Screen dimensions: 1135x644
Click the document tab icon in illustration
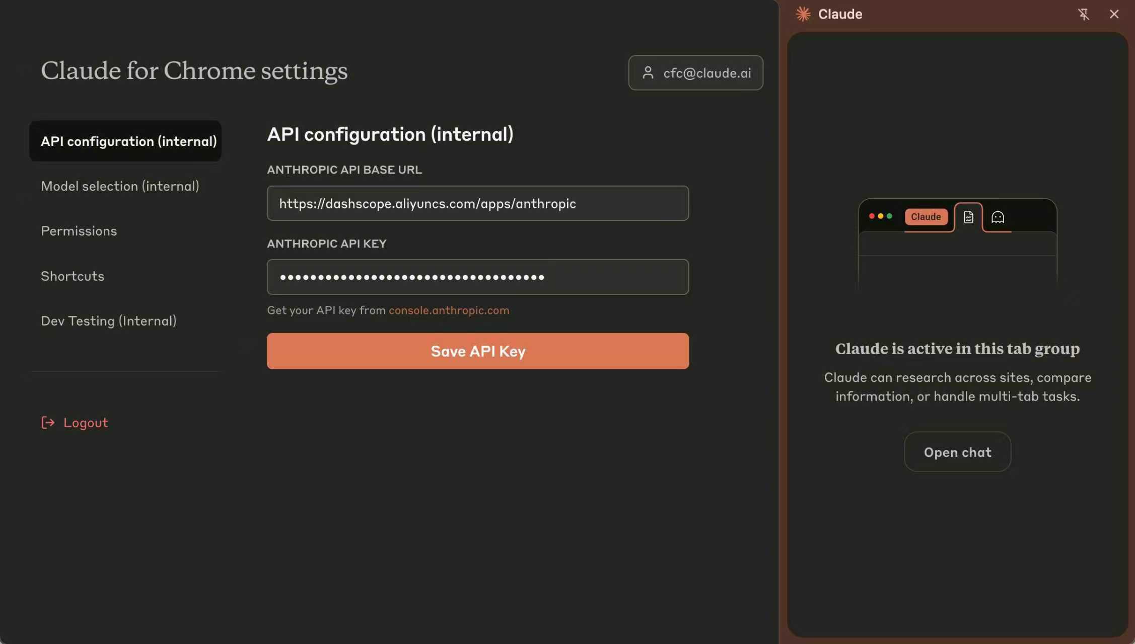pyautogui.click(x=968, y=217)
